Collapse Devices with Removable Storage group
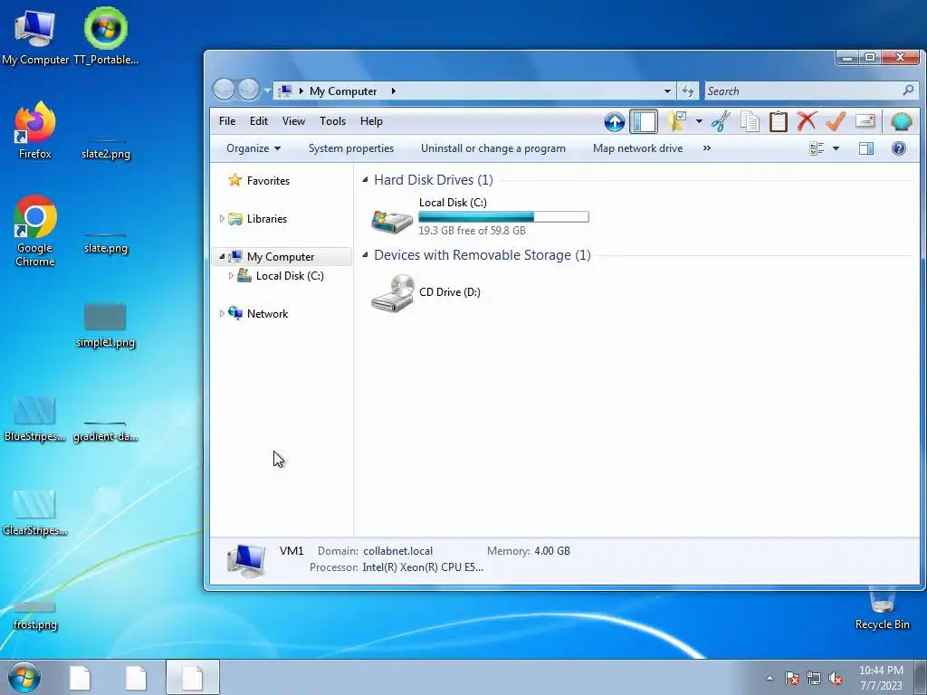Viewport: 927px width, 695px height. point(365,254)
